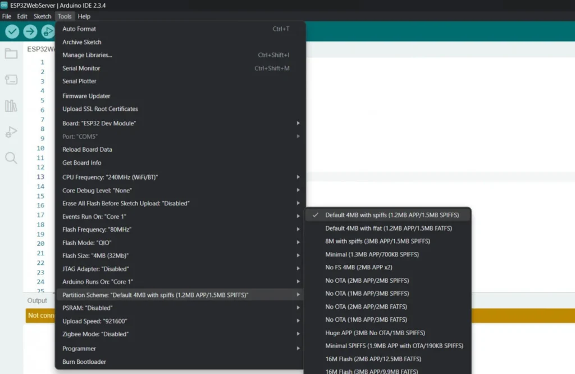Click the Verify sketch checkmark icon

[12, 32]
